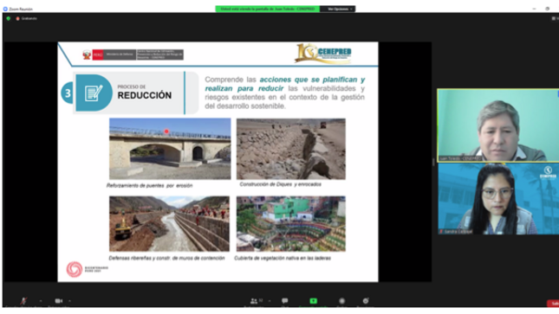Image resolution: width=559 pixels, height=314 pixels.
Task: Toggle the video camera icon
Action: (59, 301)
